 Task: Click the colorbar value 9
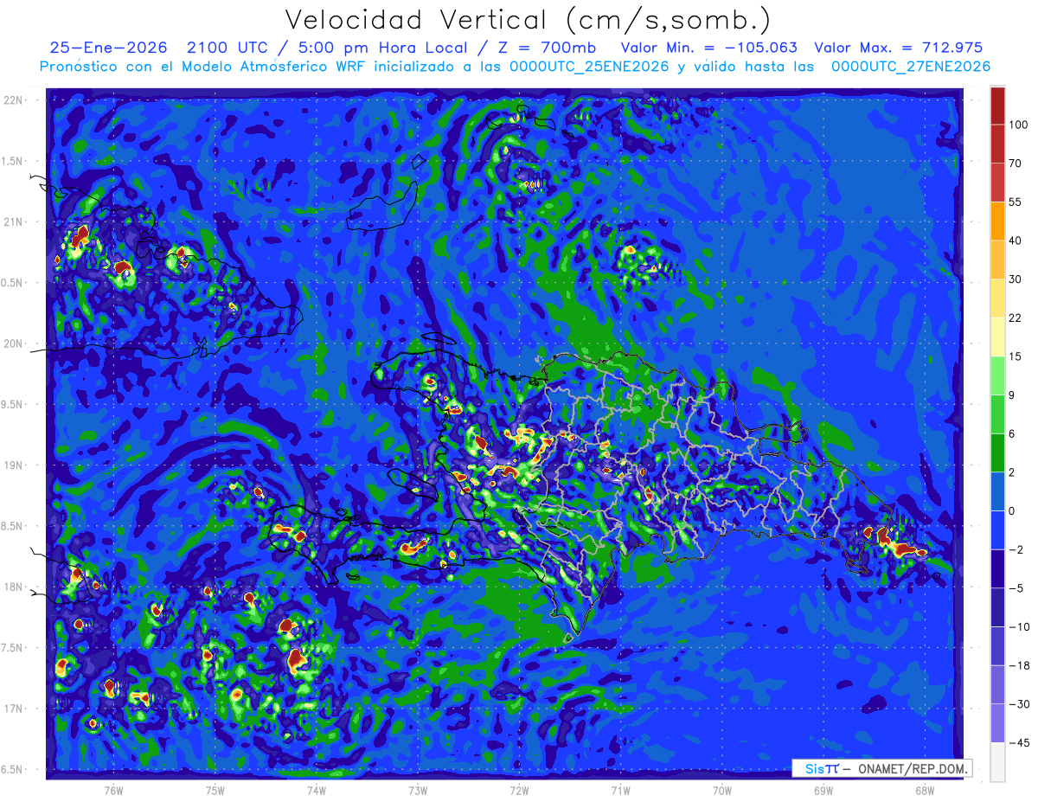[x=1012, y=395]
